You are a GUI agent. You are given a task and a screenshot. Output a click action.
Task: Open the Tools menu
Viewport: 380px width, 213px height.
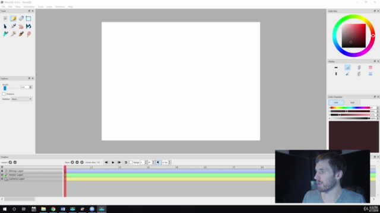click(x=40, y=7)
